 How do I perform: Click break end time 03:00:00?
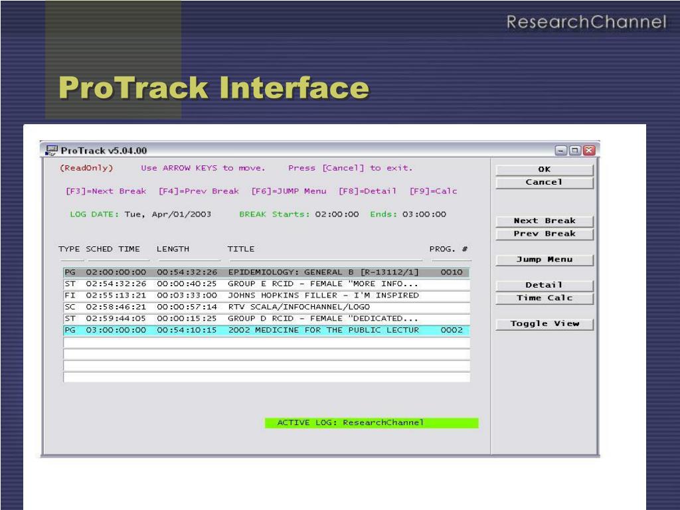(424, 214)
